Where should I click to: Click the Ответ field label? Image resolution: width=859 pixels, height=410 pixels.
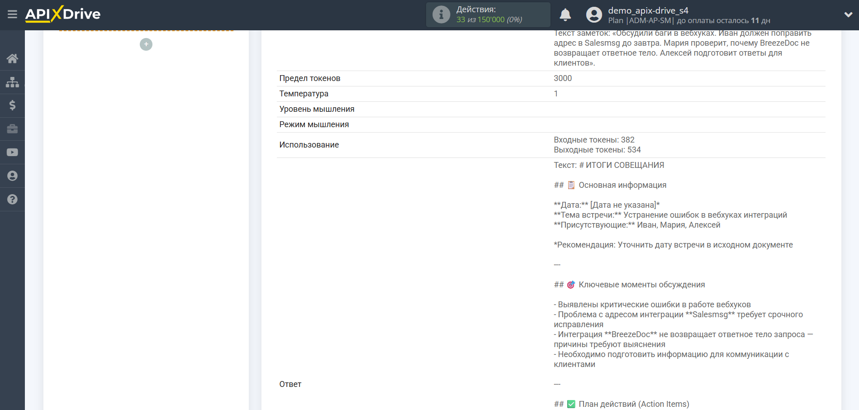[x=290, y=384]
